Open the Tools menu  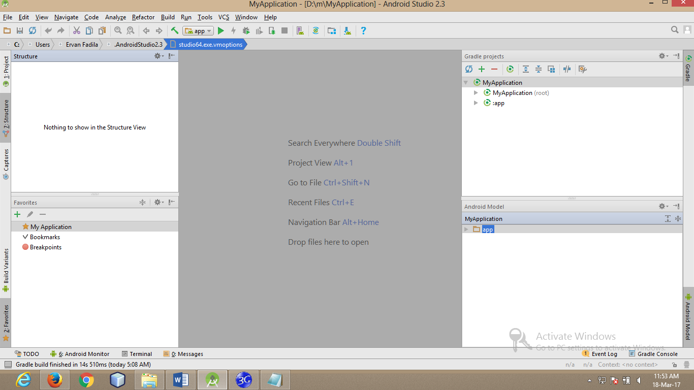coord(205,17)
